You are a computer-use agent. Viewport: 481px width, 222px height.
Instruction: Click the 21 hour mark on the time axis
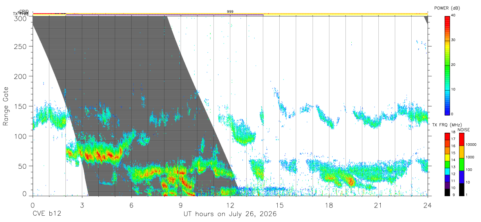(x=378, y=205)
